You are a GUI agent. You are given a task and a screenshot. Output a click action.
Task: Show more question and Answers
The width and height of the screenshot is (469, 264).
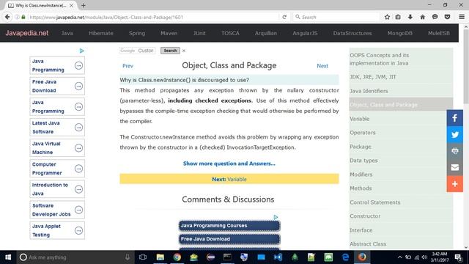229,164
